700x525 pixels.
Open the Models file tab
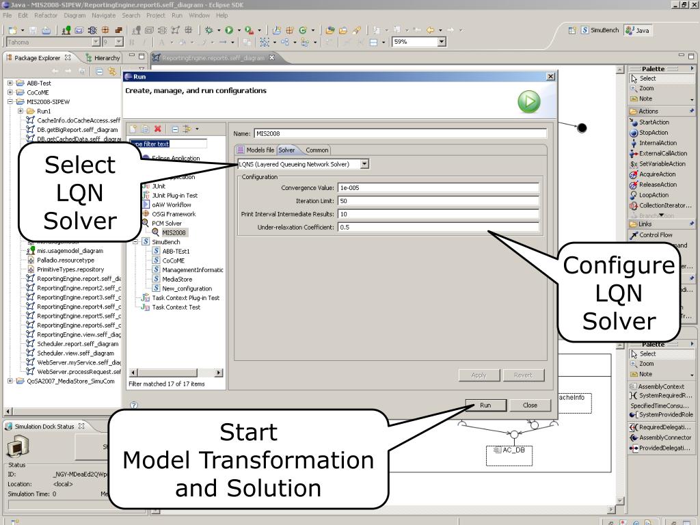[x=256, y=150]
